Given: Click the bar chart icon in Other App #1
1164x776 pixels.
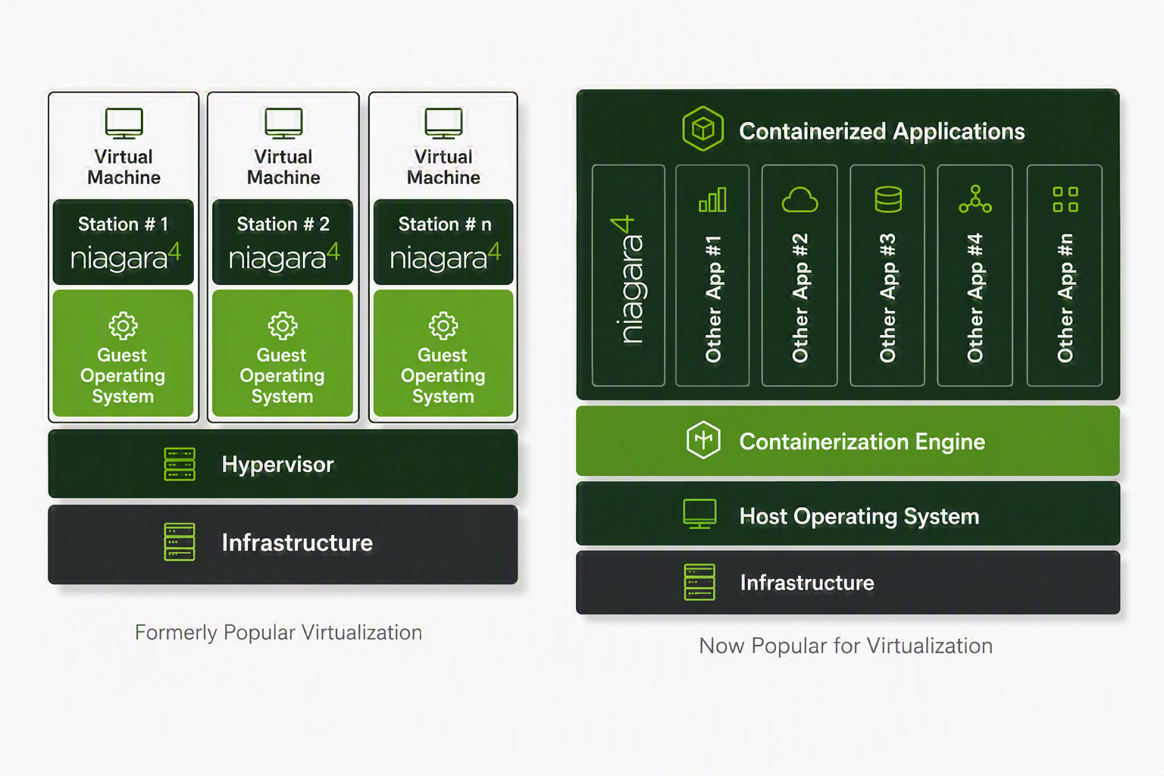Looking at the screenshot, I should 712,199.
